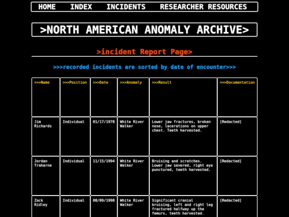Image resolution: width=289 pixels, height=217 pixels.
Task: Go to the INDEX page
Action: tap(81, 7)
